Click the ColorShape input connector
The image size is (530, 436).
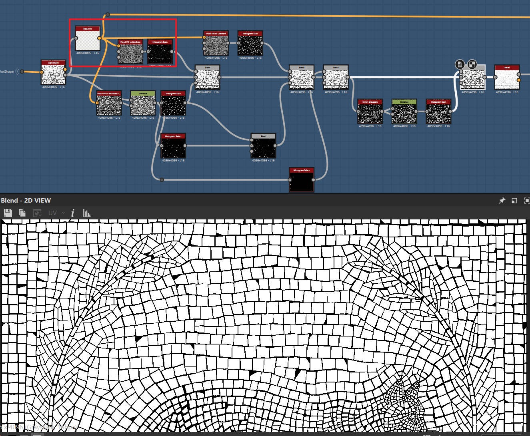pos(22,72)
